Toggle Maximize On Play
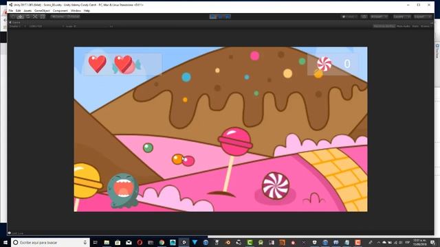The image size is (440, 247). [384, 26]
